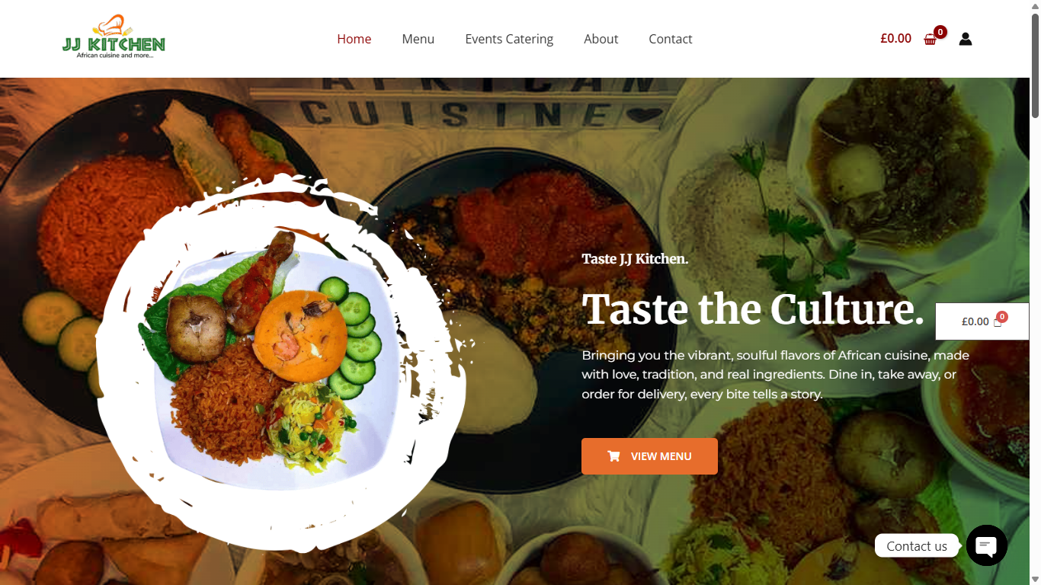Navigate to the About page
The width and height of the screenshot is (1041, 585).
point(601,39)
